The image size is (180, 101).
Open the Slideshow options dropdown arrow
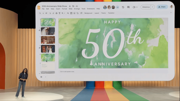pyautogui.click(x=153, y=7)
